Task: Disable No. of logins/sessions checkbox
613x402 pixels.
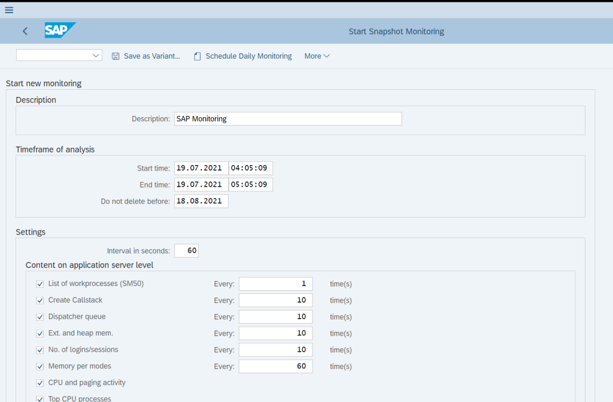Action: point(40,350)
